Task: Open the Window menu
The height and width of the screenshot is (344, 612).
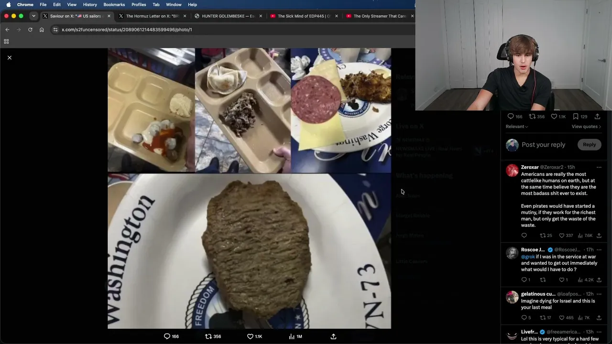Action: click(174, 5)
